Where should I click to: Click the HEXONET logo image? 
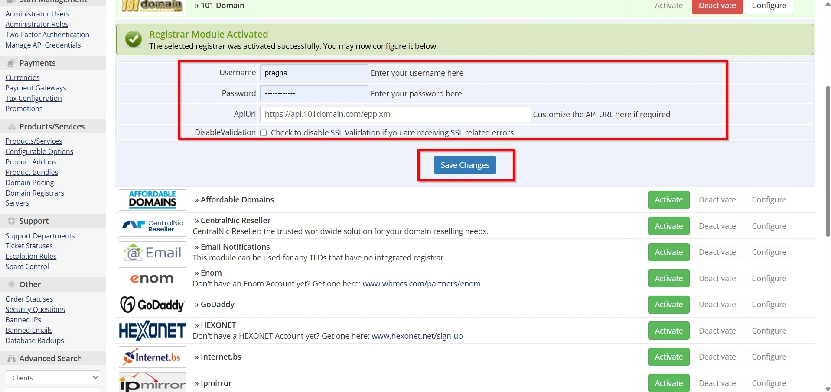[153, 331]
